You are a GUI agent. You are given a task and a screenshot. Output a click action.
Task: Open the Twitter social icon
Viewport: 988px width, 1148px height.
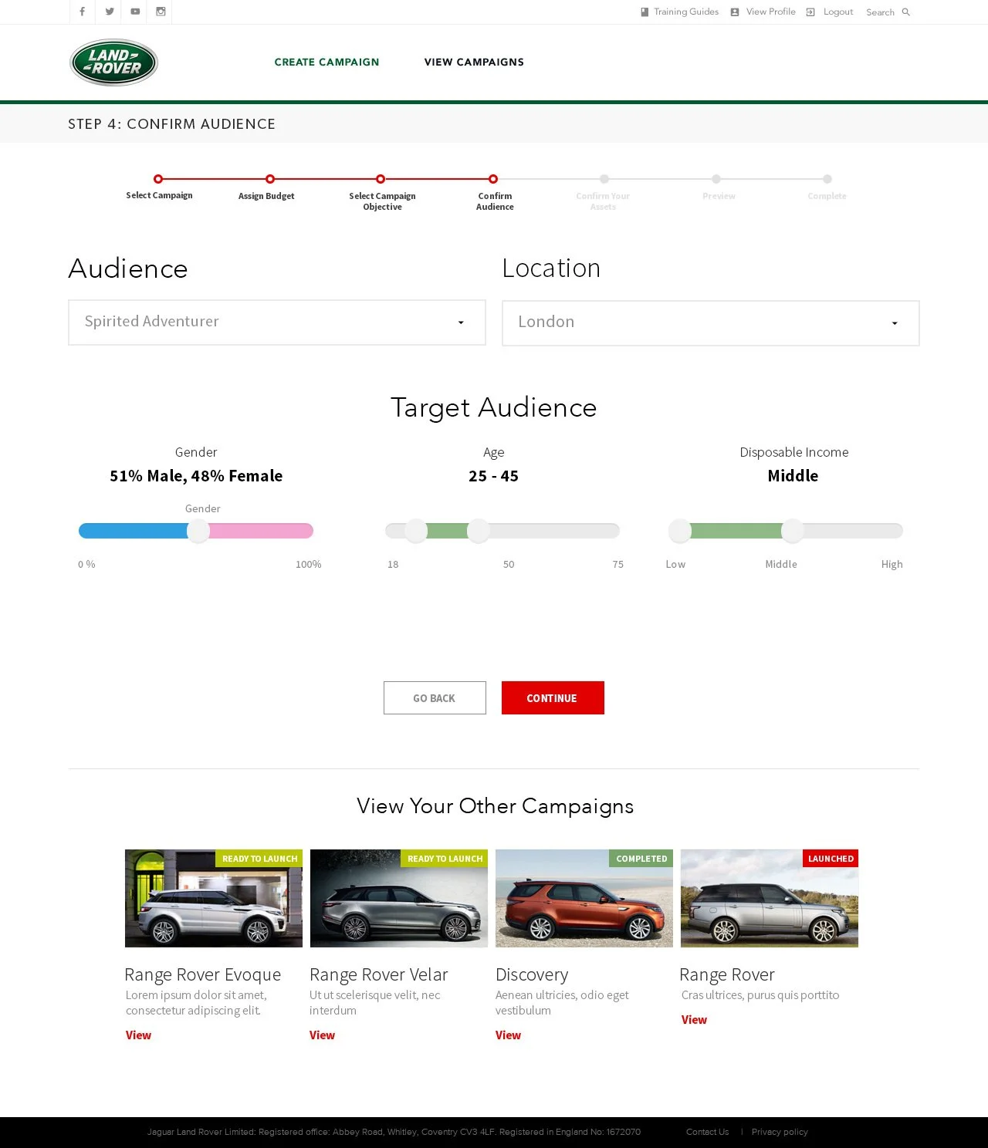click(110, 12)
